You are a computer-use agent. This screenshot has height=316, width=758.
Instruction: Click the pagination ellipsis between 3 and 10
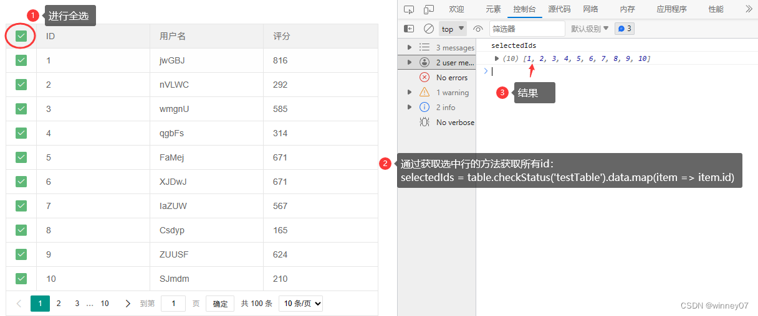[x=90, y=304]
